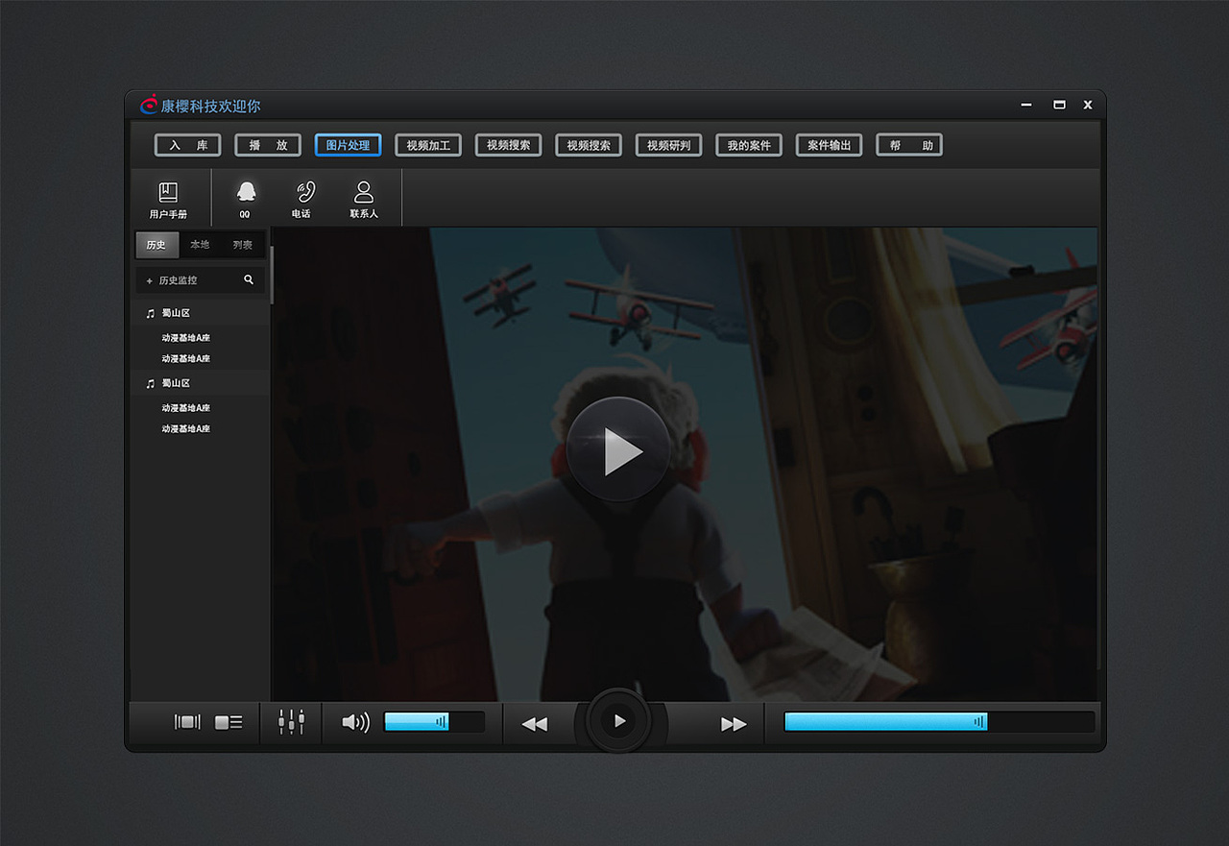Screen dimensions: 1229x846
Task: Switch to the 本地 tab
Action: coord(200,245)
